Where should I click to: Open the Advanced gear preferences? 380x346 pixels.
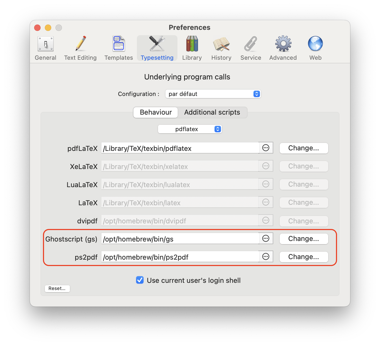coord(283,48)
